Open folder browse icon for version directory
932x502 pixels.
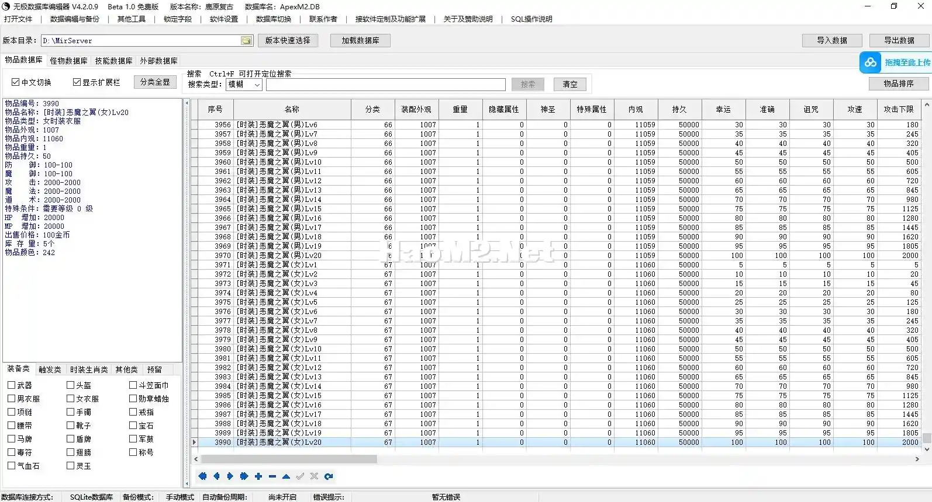[x=247, y=41]
